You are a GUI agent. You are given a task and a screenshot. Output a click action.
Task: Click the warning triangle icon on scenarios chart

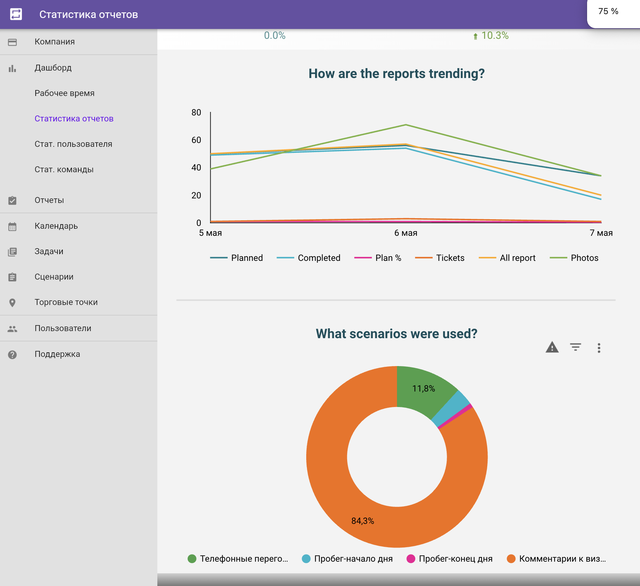click(x=552, y=347)
